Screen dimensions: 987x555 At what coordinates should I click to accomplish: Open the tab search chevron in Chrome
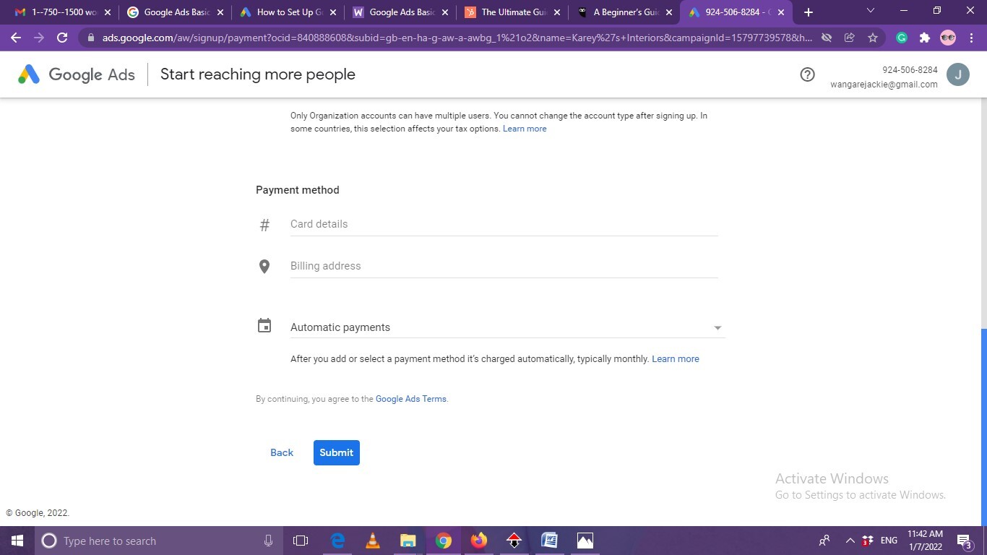click(870, 11)
